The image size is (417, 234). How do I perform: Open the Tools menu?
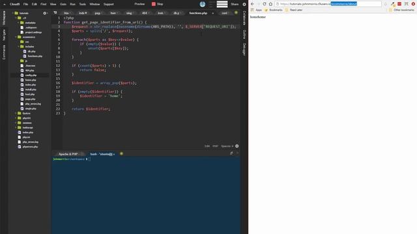(83, 4)
